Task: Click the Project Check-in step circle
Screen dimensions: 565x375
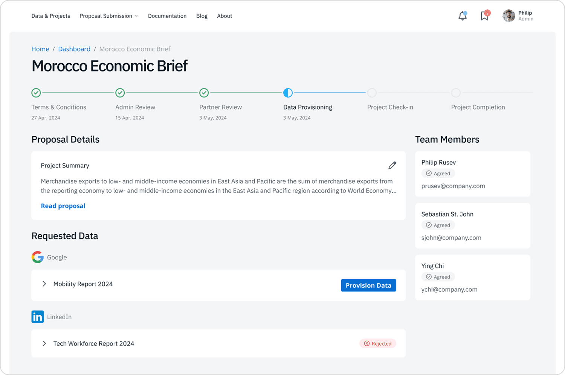Action: [372, 93]
